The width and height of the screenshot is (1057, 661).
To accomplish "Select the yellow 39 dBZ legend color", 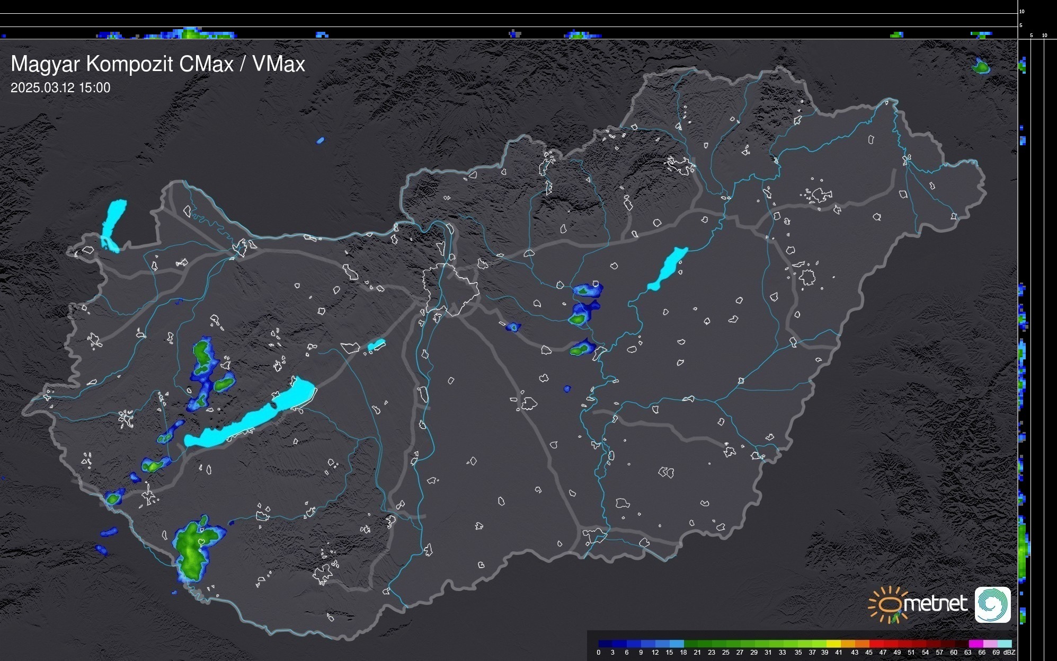I will point(833,644).
